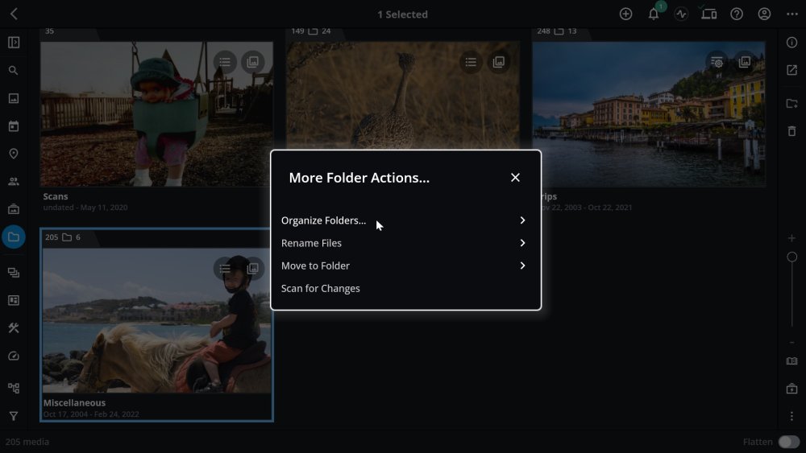Screen dimensions: 806x453
Task: Open the layout panel icon in sidebar
Action: 14,300
